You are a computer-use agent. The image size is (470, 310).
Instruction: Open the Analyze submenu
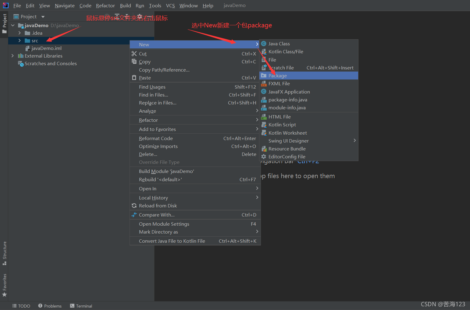coord(195,111)
